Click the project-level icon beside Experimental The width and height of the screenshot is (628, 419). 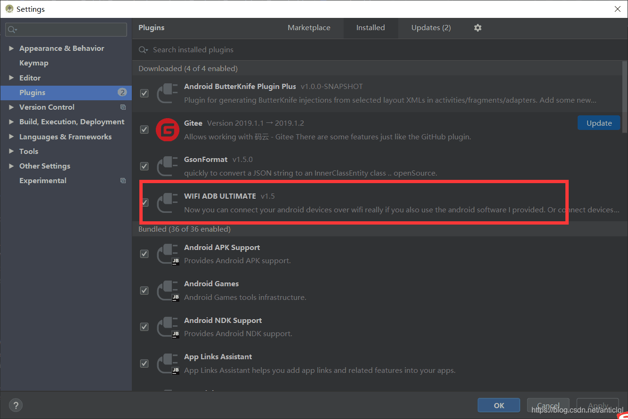pos(123,181)
